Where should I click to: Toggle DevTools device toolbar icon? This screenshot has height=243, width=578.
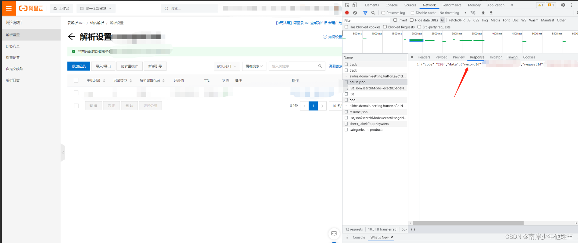click(355, 5)
